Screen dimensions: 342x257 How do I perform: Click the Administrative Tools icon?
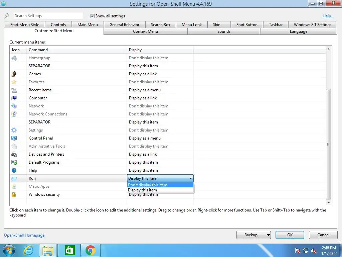point(14,146)
